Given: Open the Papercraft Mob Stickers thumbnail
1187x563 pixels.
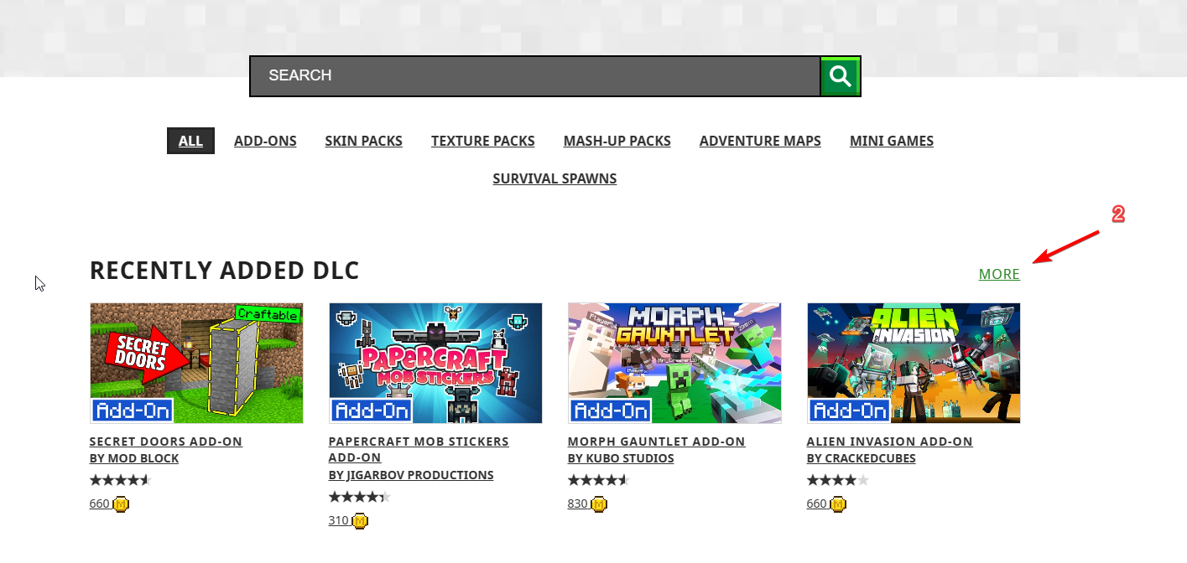Looking at the screenshot, I should (435, 363).
